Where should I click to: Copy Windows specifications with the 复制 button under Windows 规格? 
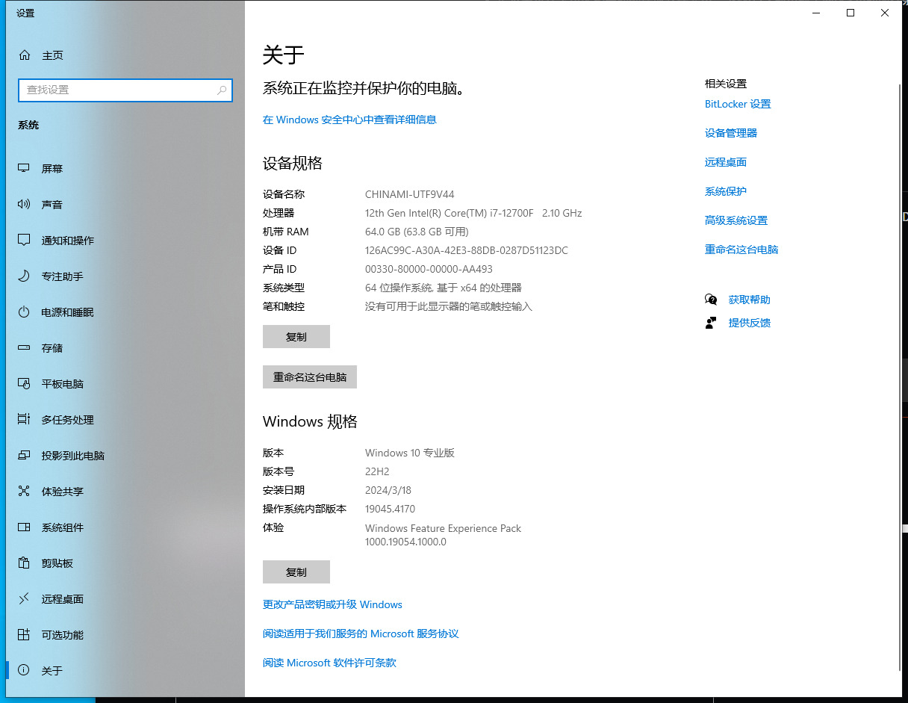pyautogui.click(x=296, y=572)
